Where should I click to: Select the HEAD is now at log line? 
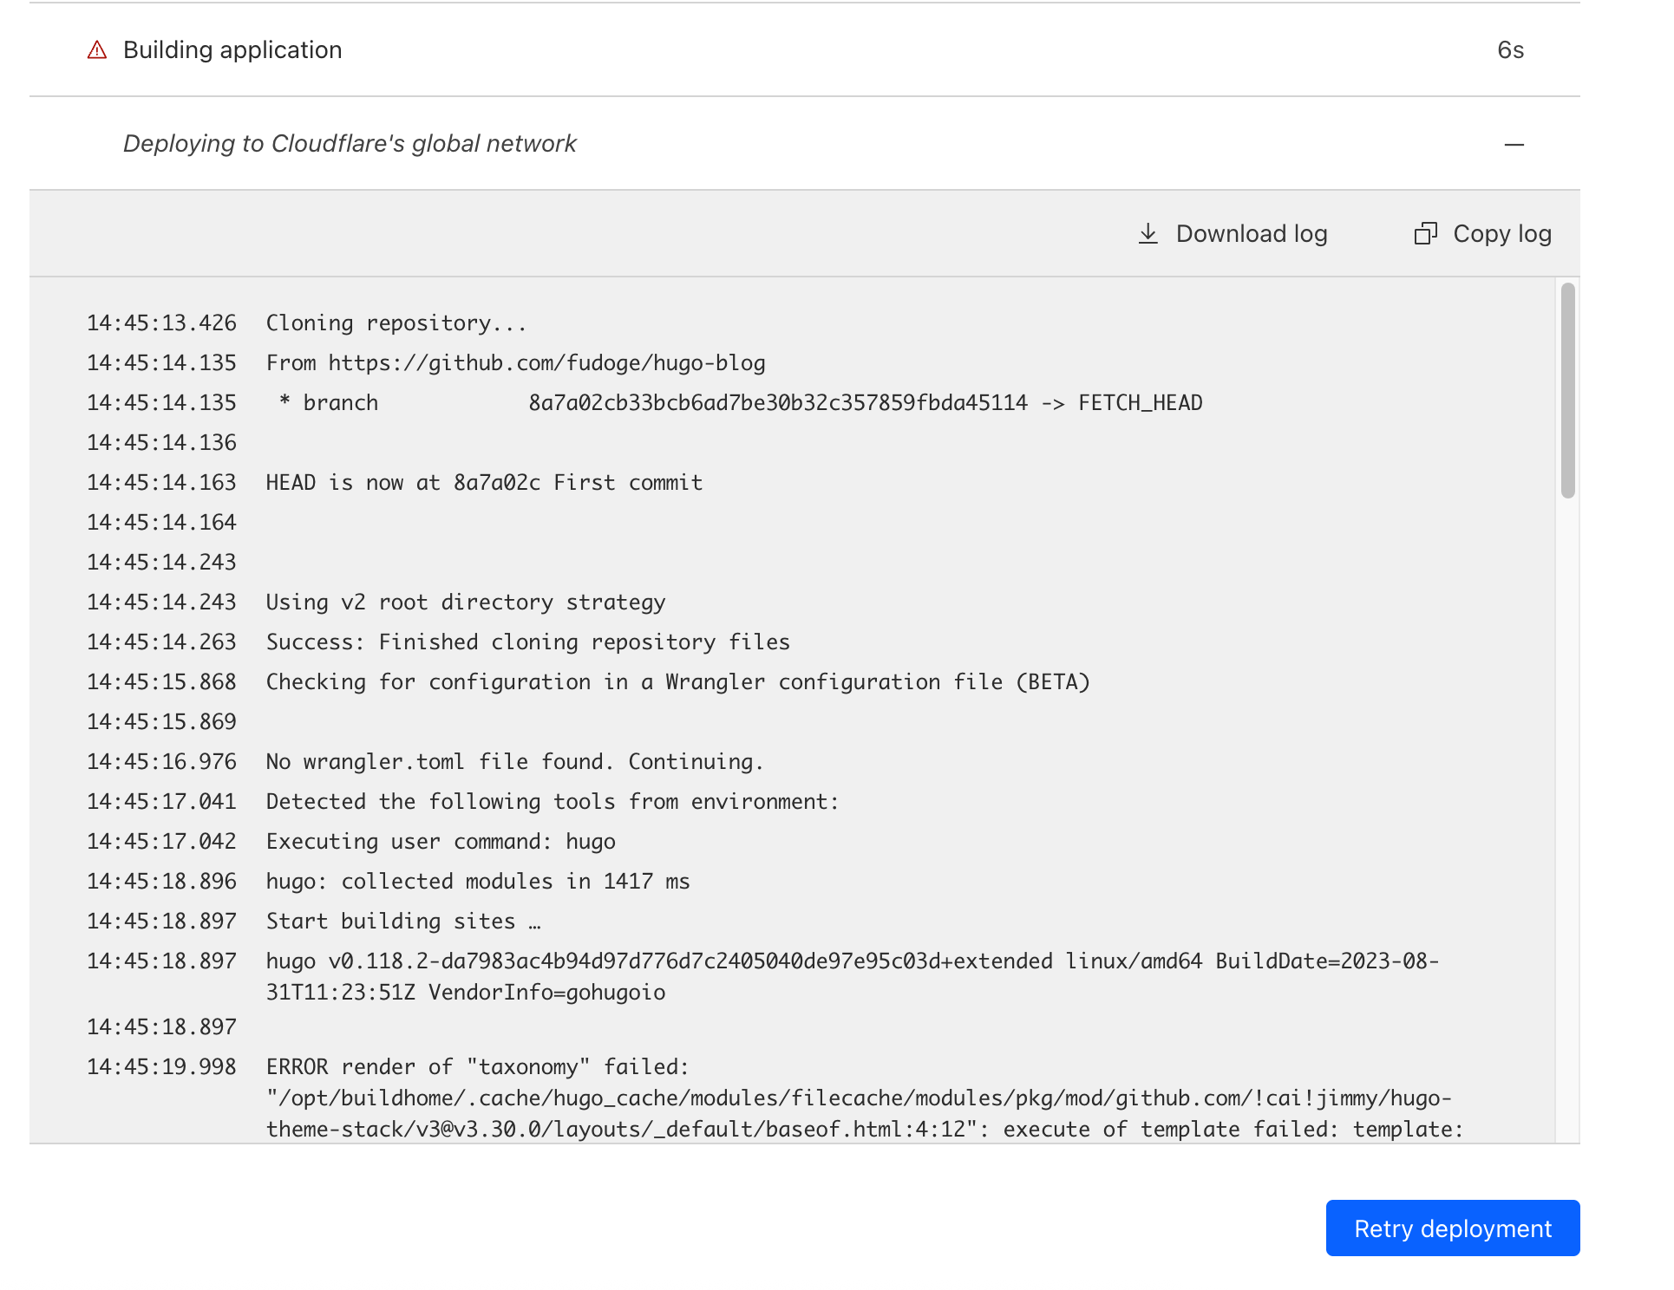coord(484,483)
